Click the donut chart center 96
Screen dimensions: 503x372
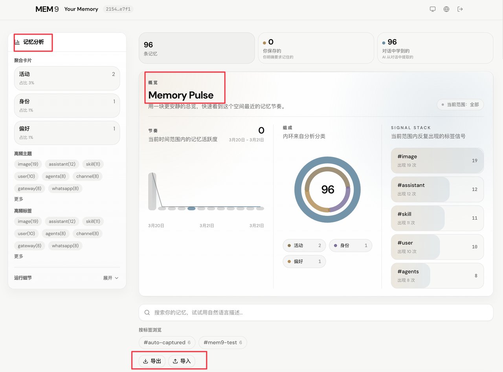click(327, 190)
